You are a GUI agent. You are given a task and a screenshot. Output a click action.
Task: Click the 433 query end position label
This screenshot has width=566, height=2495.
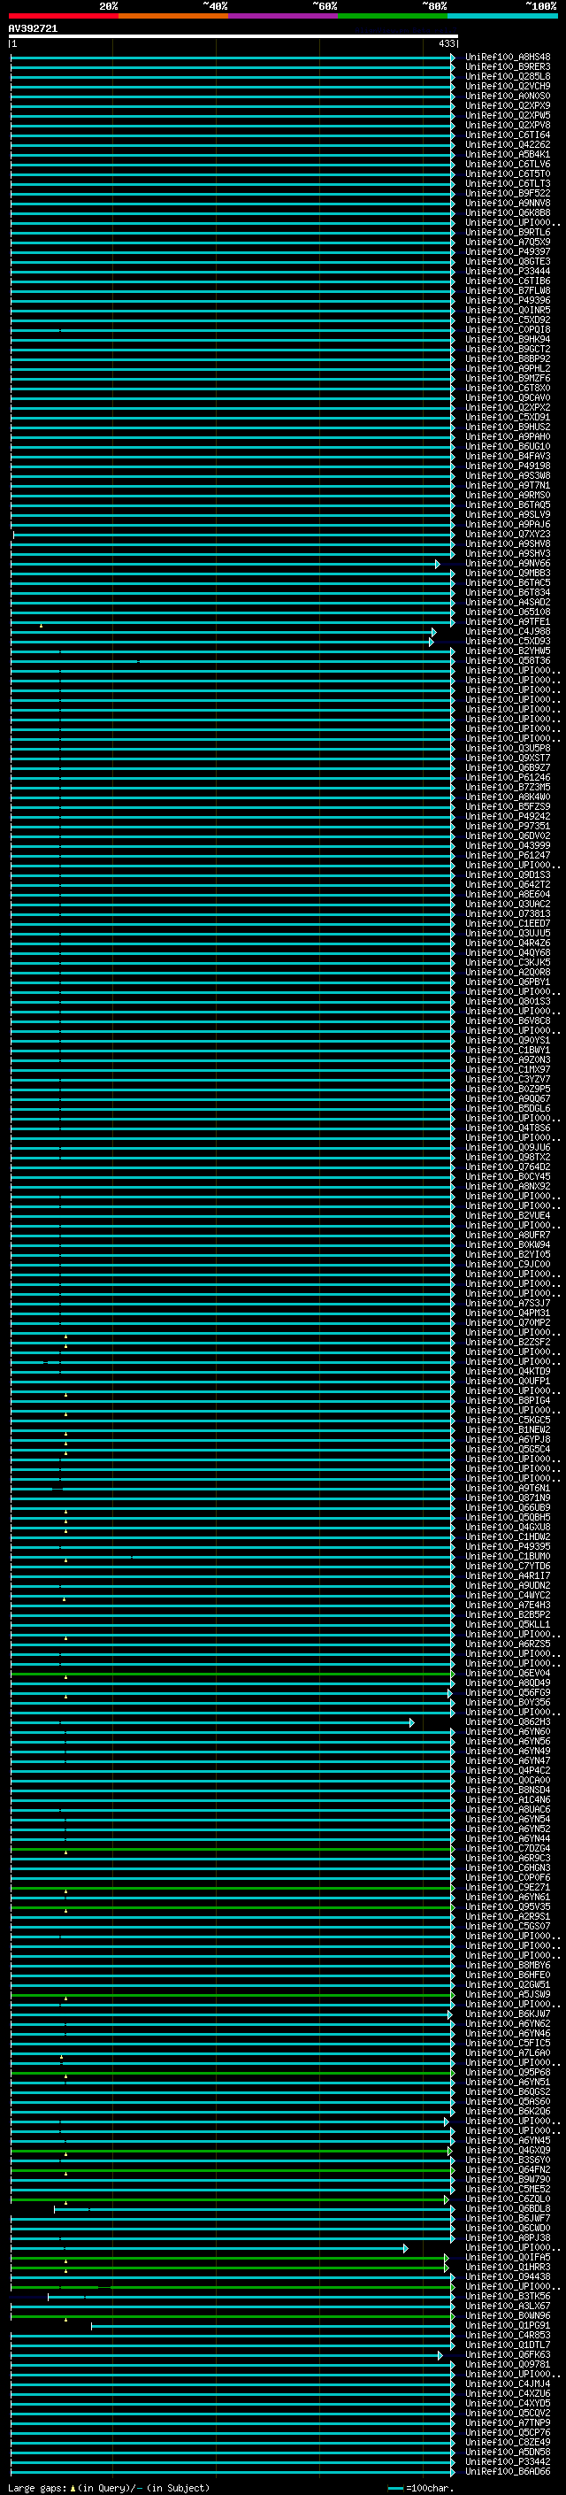[446, 43]
